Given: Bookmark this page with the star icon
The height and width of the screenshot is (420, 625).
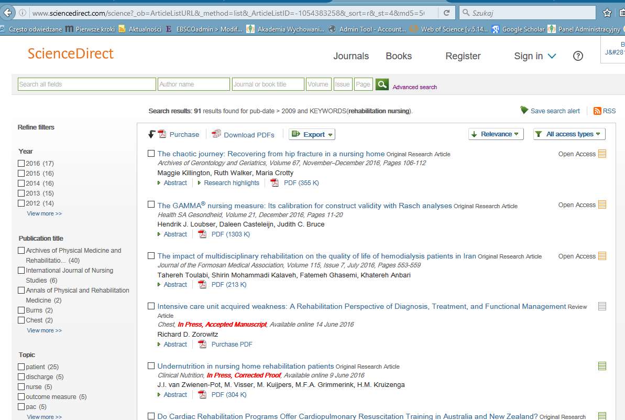Looking at the screenshot, I should pos(607,13).
